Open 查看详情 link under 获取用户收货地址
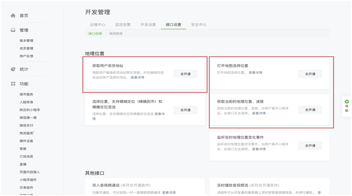Screen dimensions: 352x196 coord(137,77)
